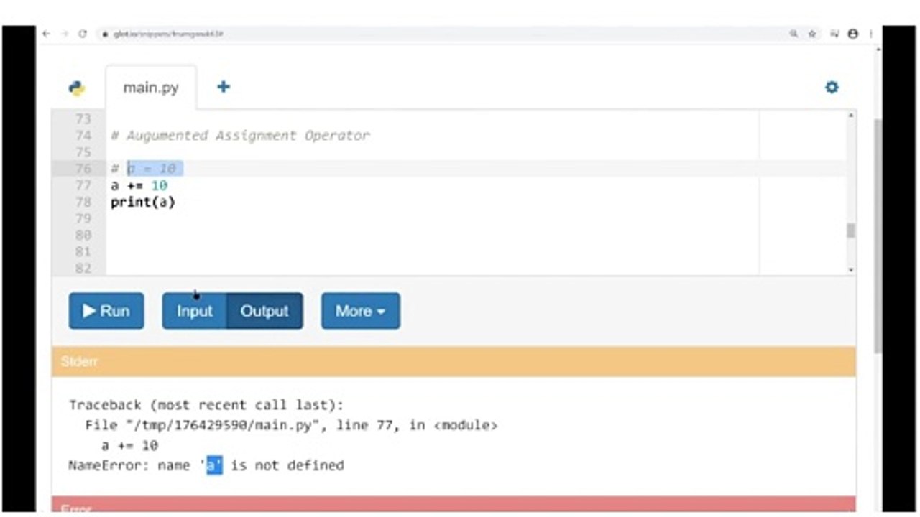
Task: Click the zoom magnifier icon in address bar
Action: (793, 34)
